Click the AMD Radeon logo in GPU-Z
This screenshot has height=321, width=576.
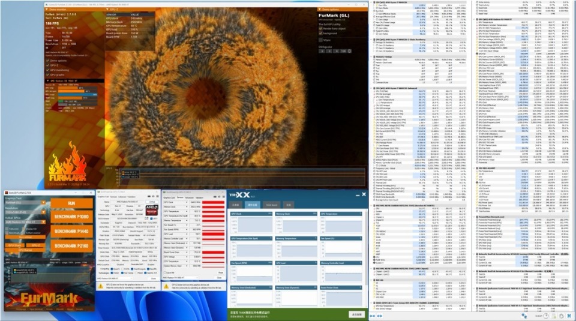pyautogui.click(x=152, y=210)
